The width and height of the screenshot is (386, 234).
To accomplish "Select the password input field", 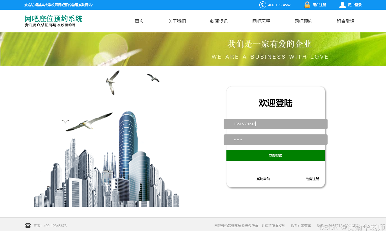I will [275, 139].
